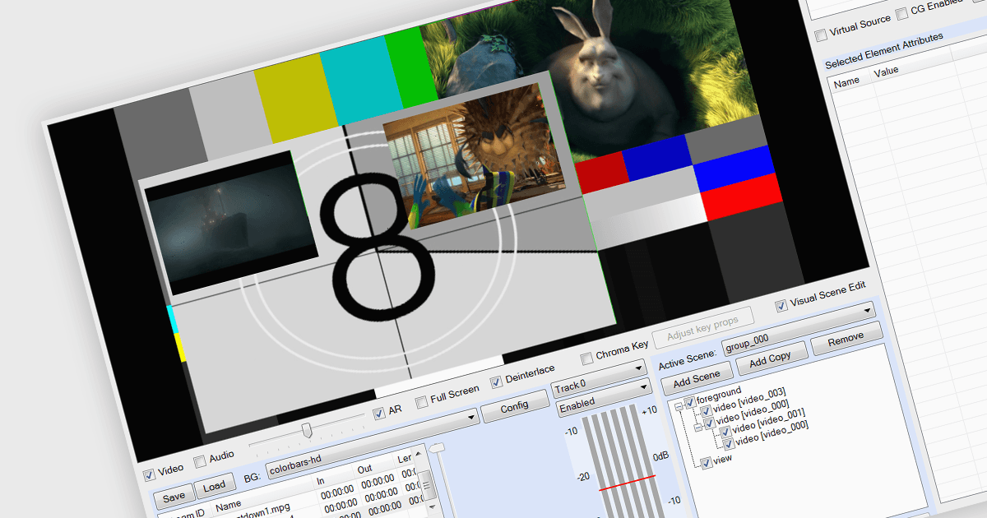Screen dimensions: 987x518
Task: Click the Selected Element Attributes header
Action: pos(883,53)
